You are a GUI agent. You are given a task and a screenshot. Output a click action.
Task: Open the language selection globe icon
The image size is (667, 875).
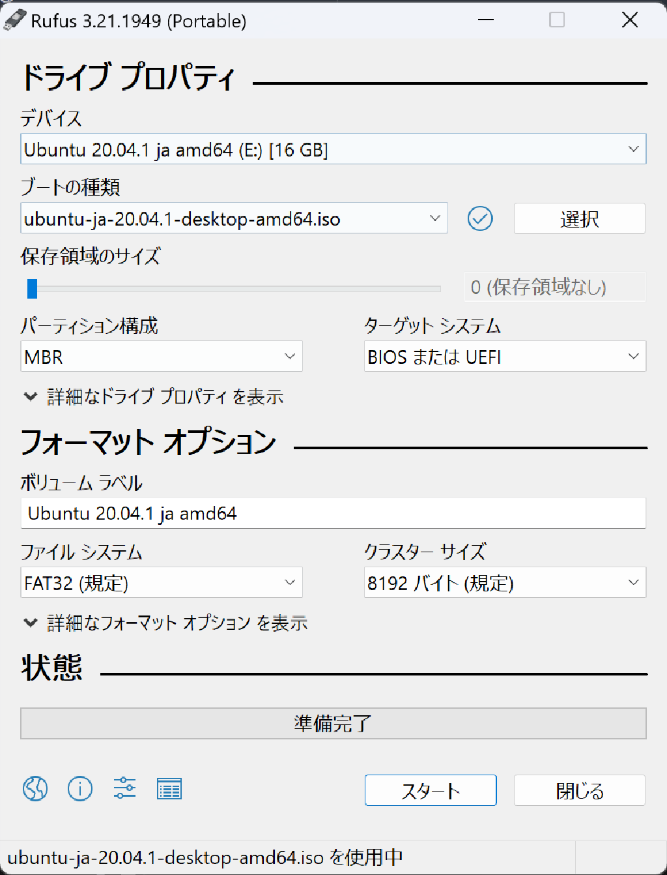(35, 789)
